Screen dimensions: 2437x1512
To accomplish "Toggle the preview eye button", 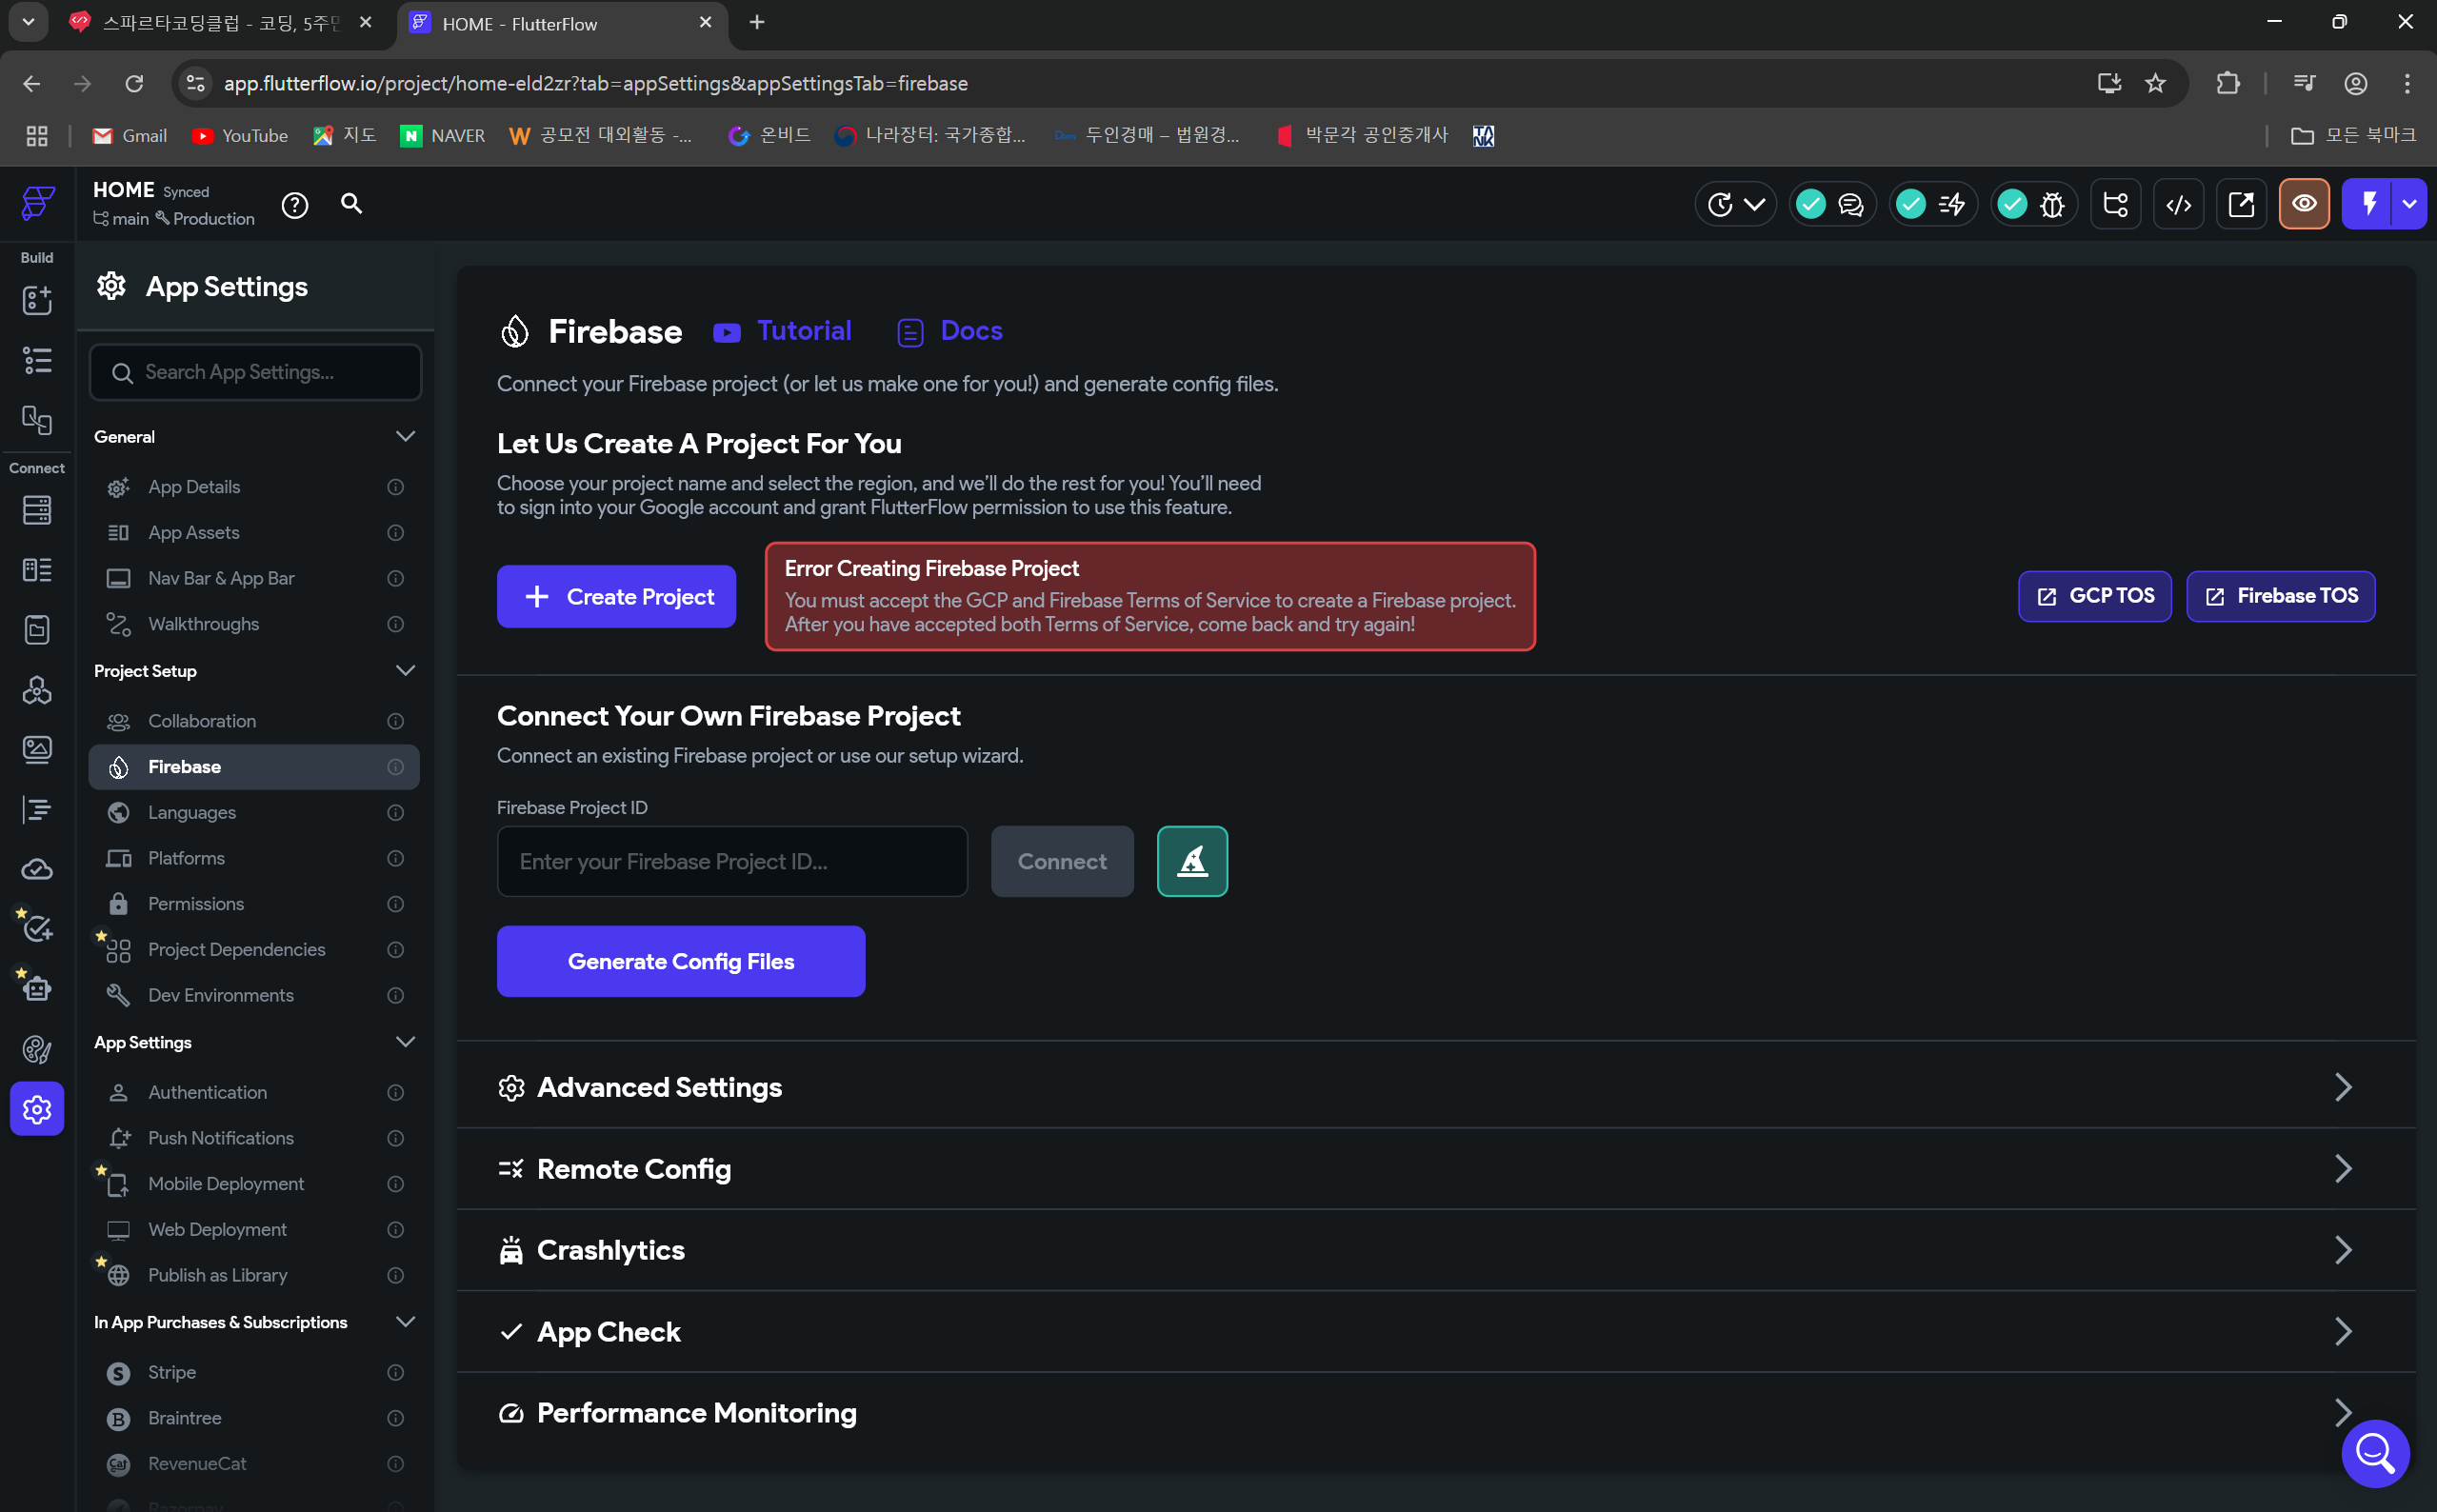I will pos(2304,204).
